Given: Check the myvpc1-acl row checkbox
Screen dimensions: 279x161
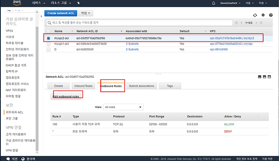Looking at the screenshot, I should pos(48,44).
